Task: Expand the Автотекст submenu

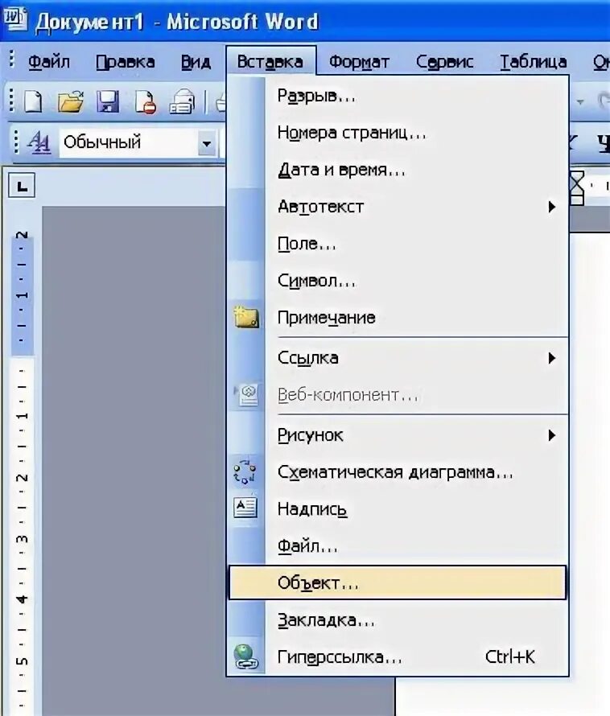Action: tap(398, 207)
